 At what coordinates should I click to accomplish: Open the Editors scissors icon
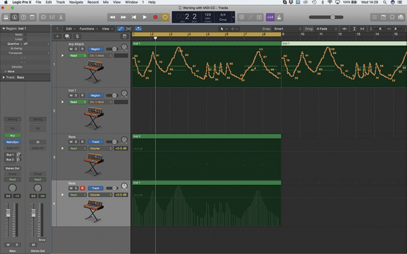click(61, 17)
